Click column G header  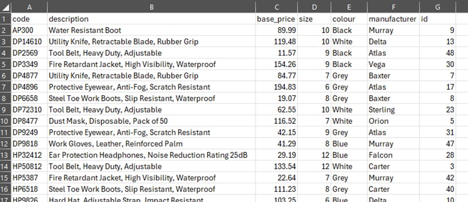tap(437, 6)
